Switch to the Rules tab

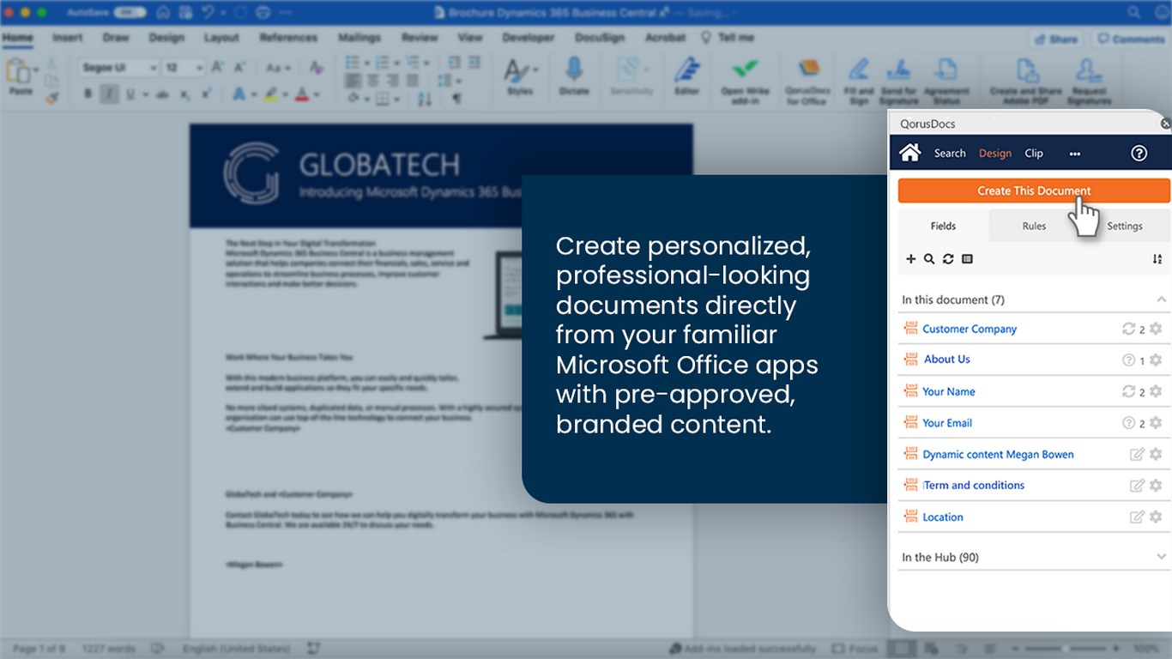point(1034,227)
